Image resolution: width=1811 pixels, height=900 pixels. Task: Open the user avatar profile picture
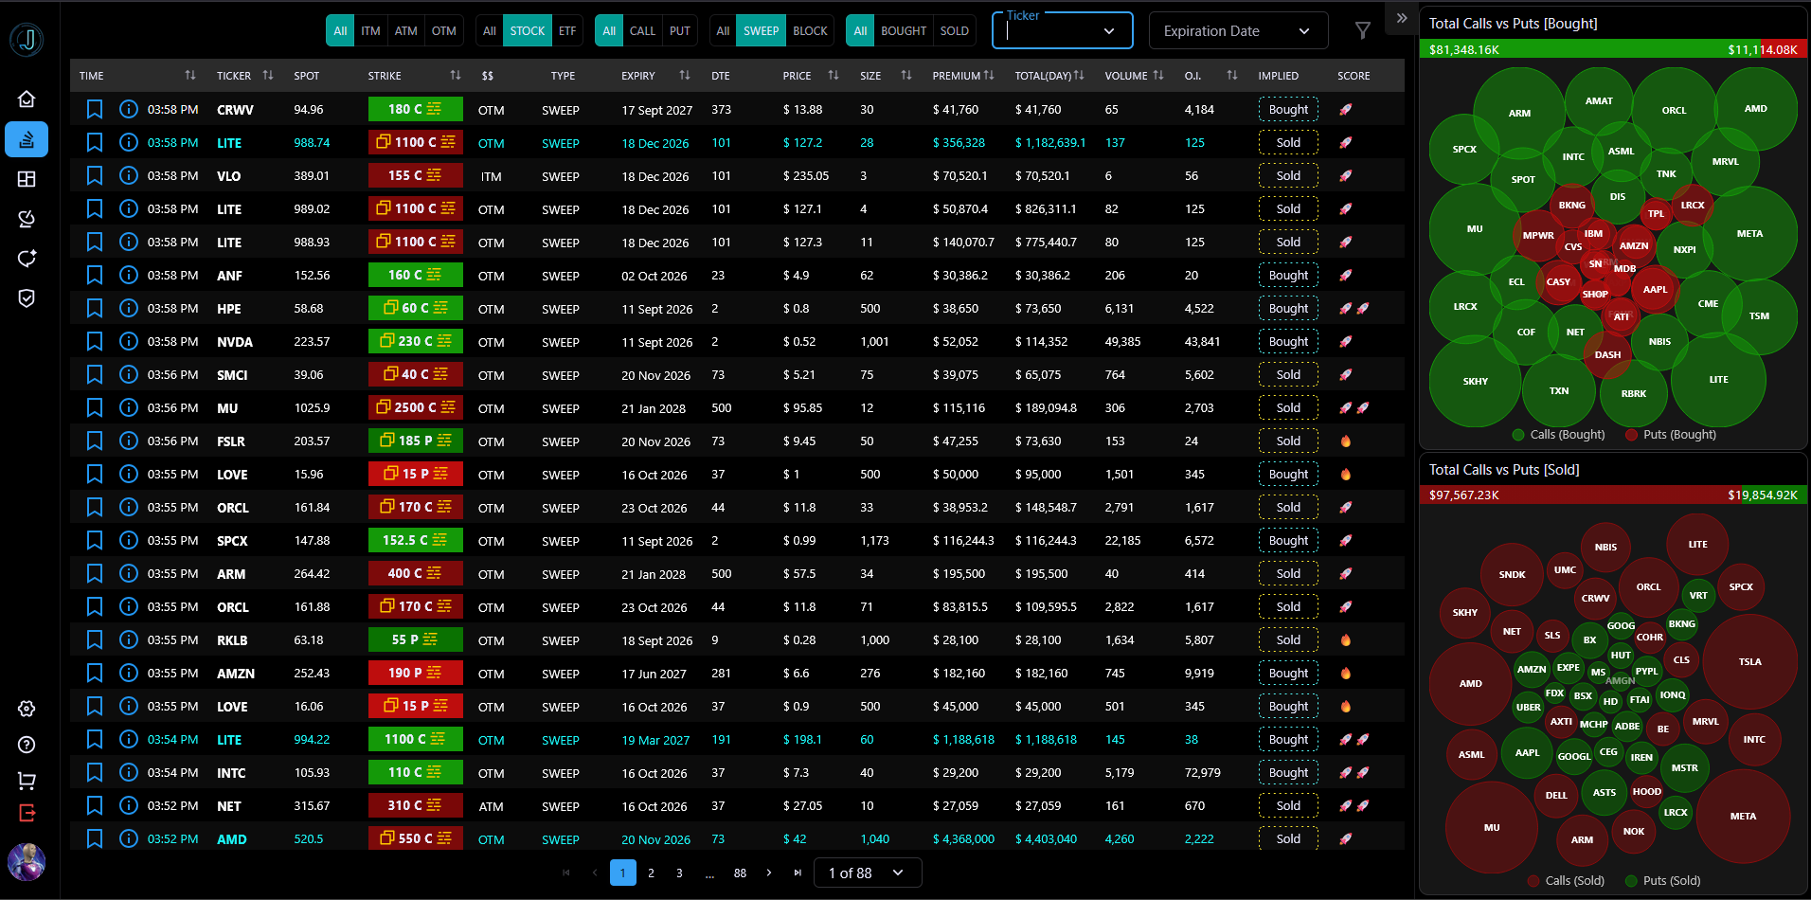coord(27,862)
